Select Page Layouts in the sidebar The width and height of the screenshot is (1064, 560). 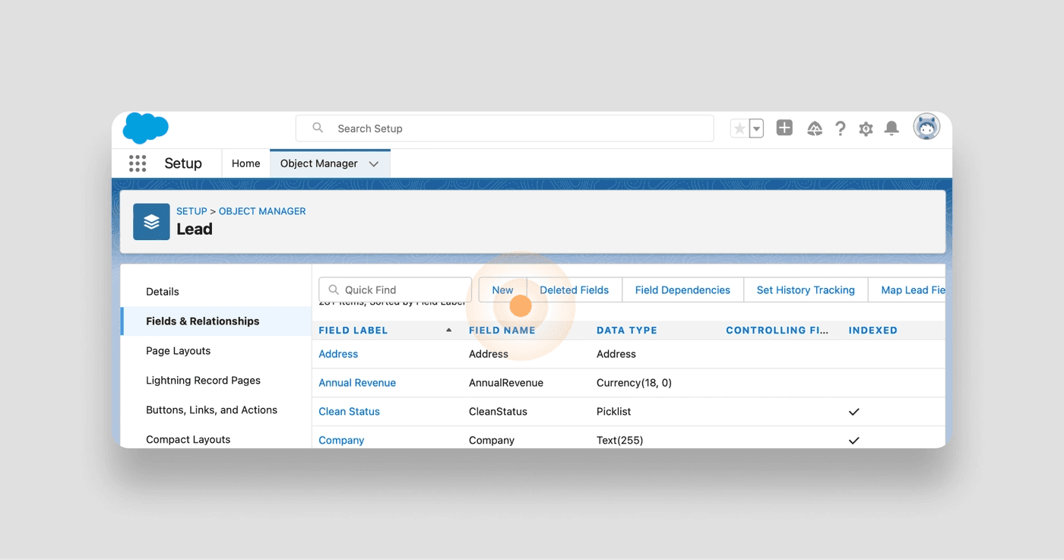click(178, 351)
